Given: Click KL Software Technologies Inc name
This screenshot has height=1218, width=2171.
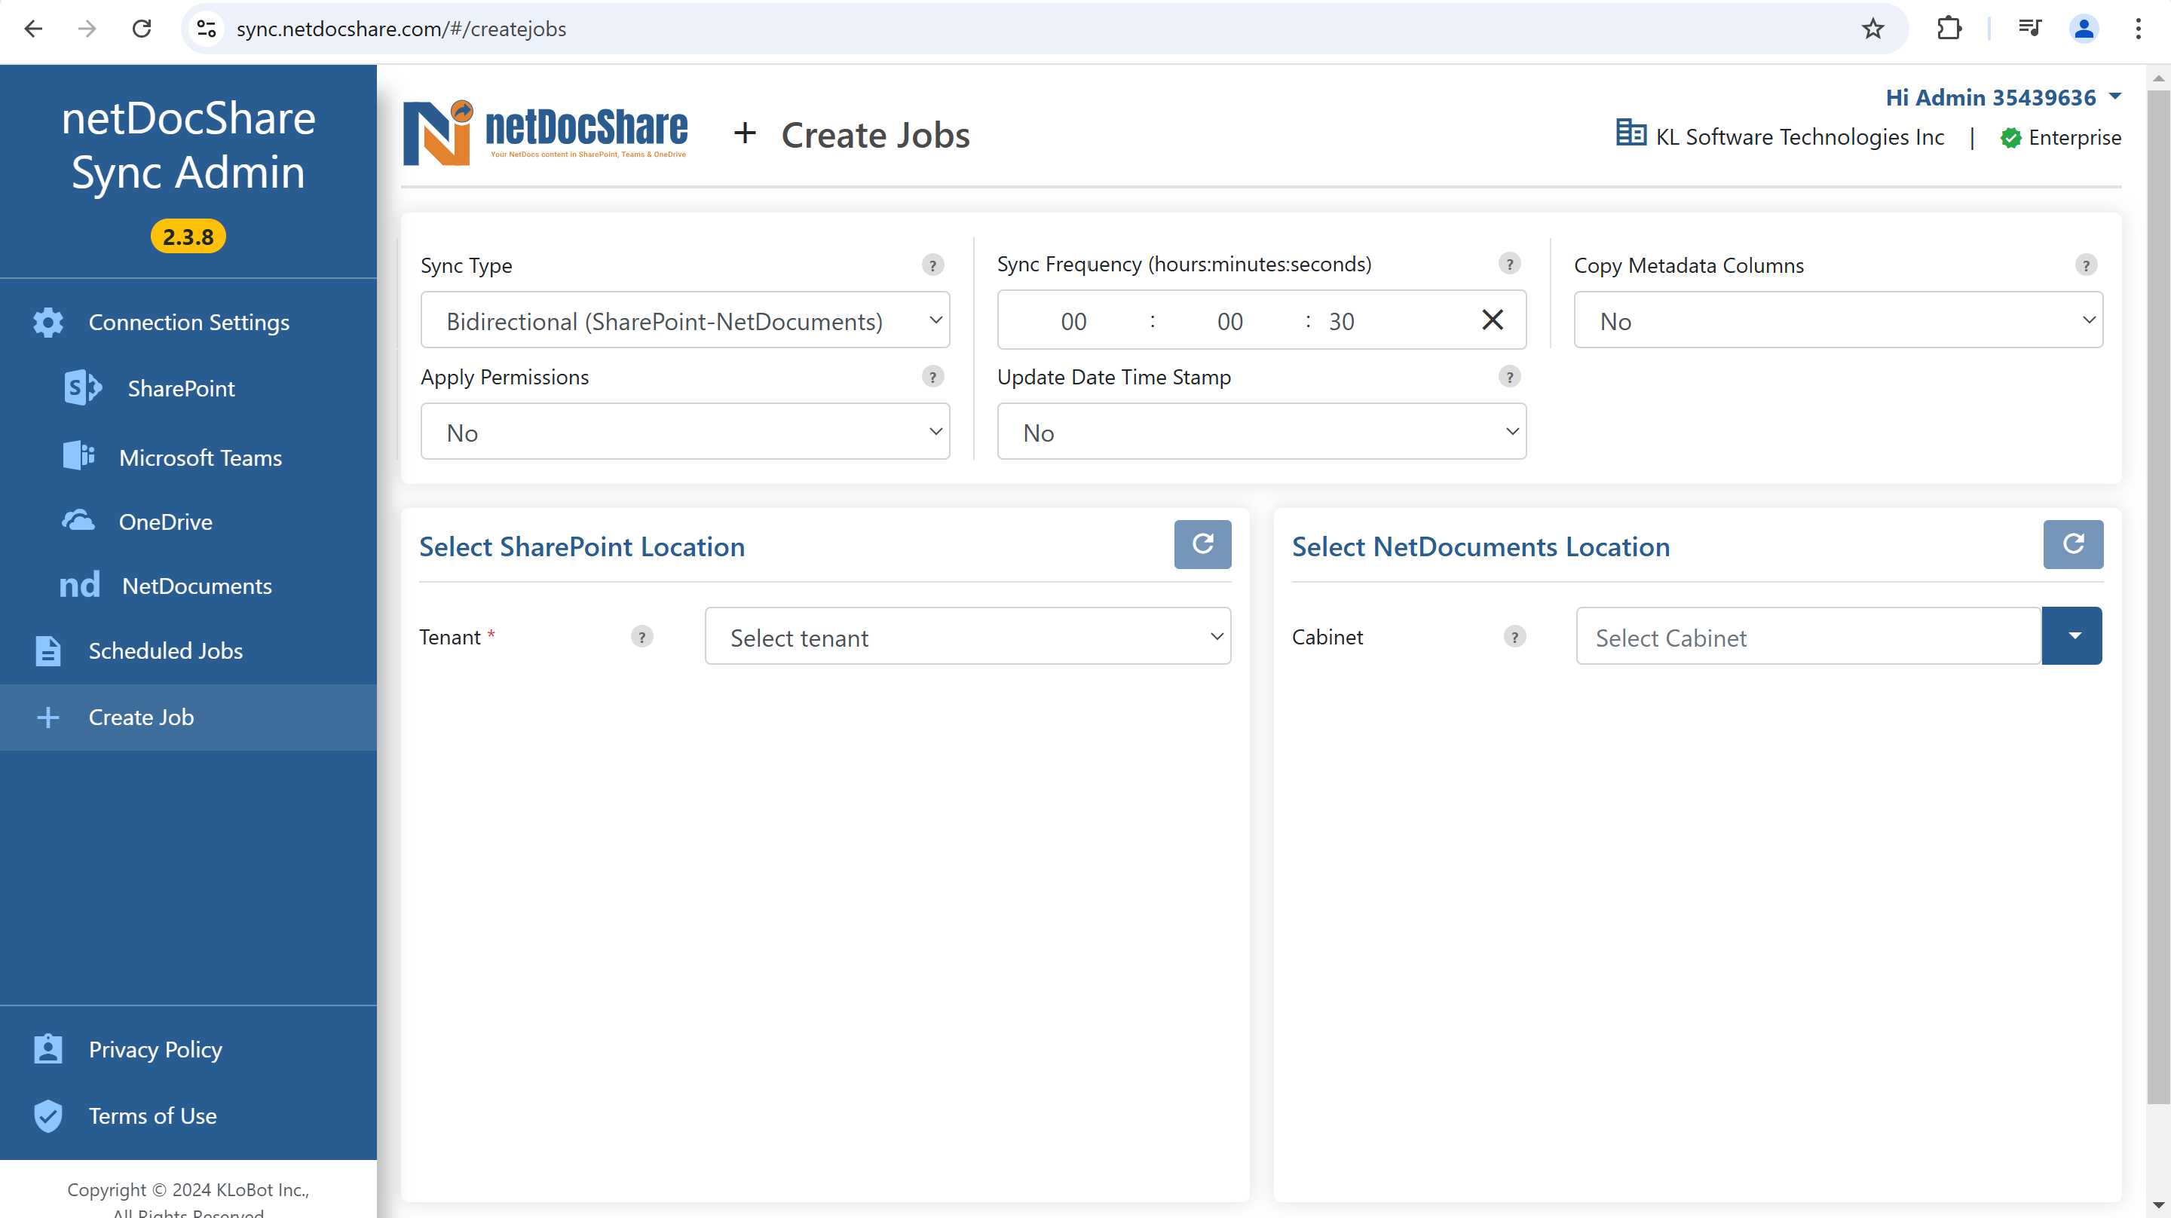Looking at the screenshot, I should pos(1800,137).
